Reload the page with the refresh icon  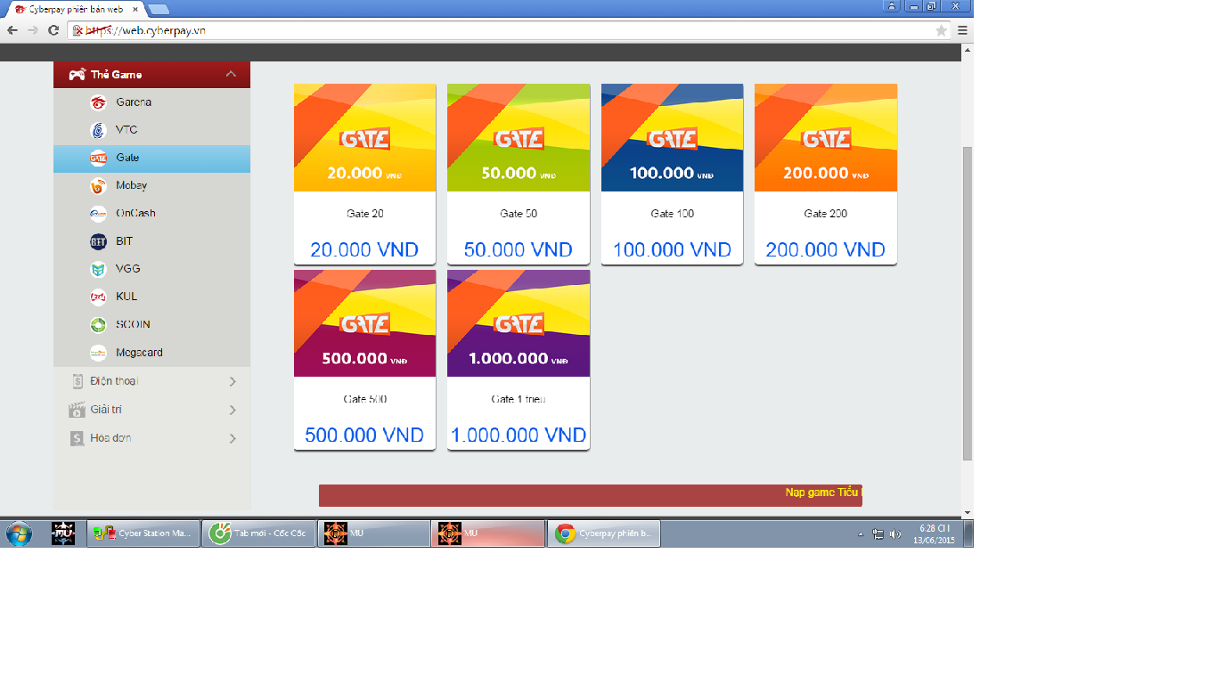53,30
